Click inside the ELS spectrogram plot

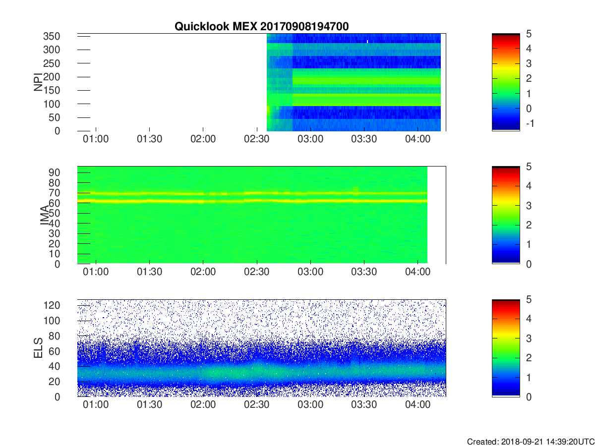261,348
